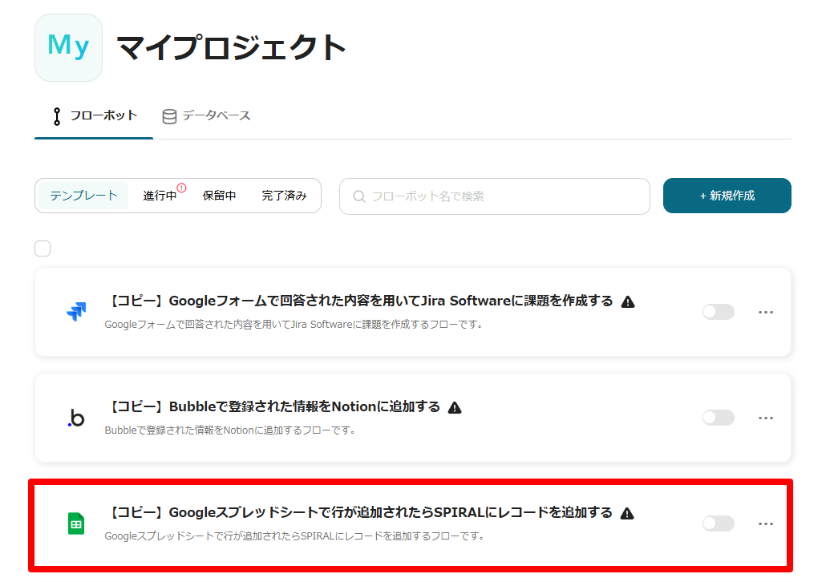Toggle the SPIRAL flow switch
Viewport: 826px width, 582px height.
pyautogui.click(x=718, y=523)
